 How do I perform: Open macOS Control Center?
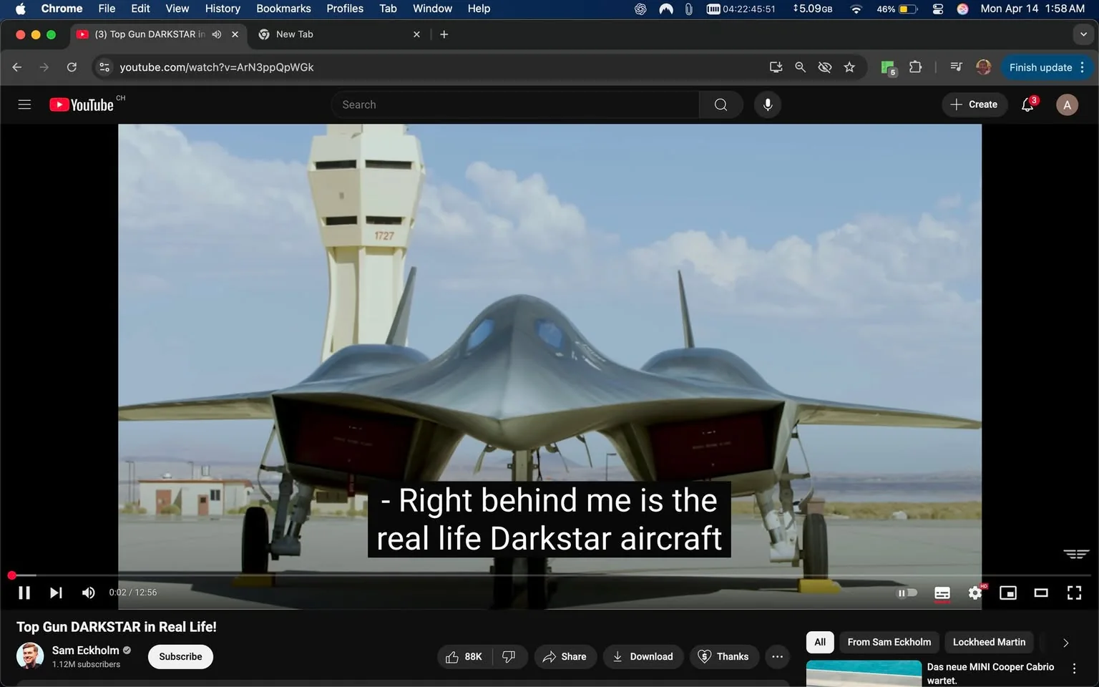[938, 9]
